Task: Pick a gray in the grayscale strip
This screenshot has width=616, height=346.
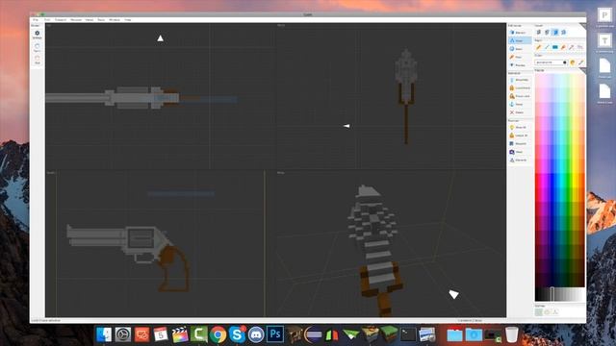Action: click(x=559, y=294)
